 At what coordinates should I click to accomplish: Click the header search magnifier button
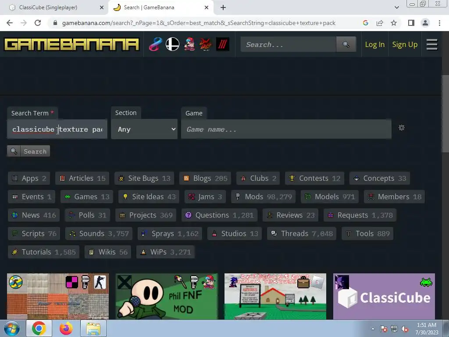346,44
